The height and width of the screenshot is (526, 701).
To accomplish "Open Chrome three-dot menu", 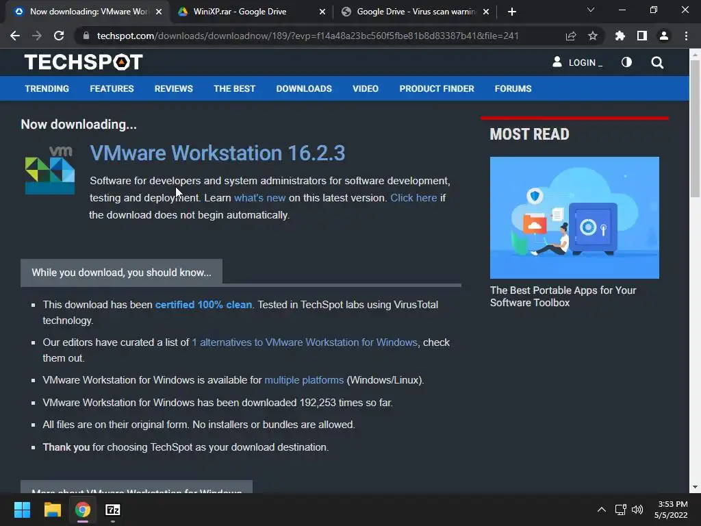I will tap(686, 36).
